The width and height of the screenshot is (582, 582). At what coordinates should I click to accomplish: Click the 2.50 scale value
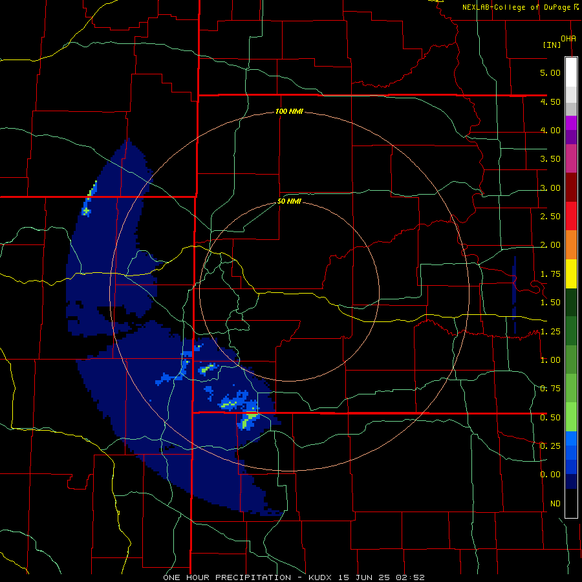click(x=550, y=217)
